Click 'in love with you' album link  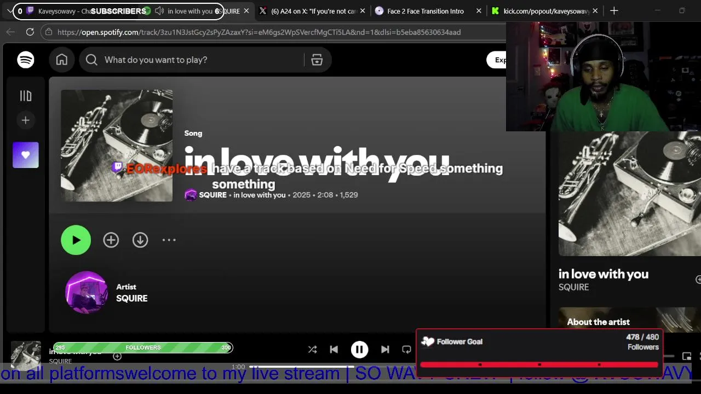260,195
